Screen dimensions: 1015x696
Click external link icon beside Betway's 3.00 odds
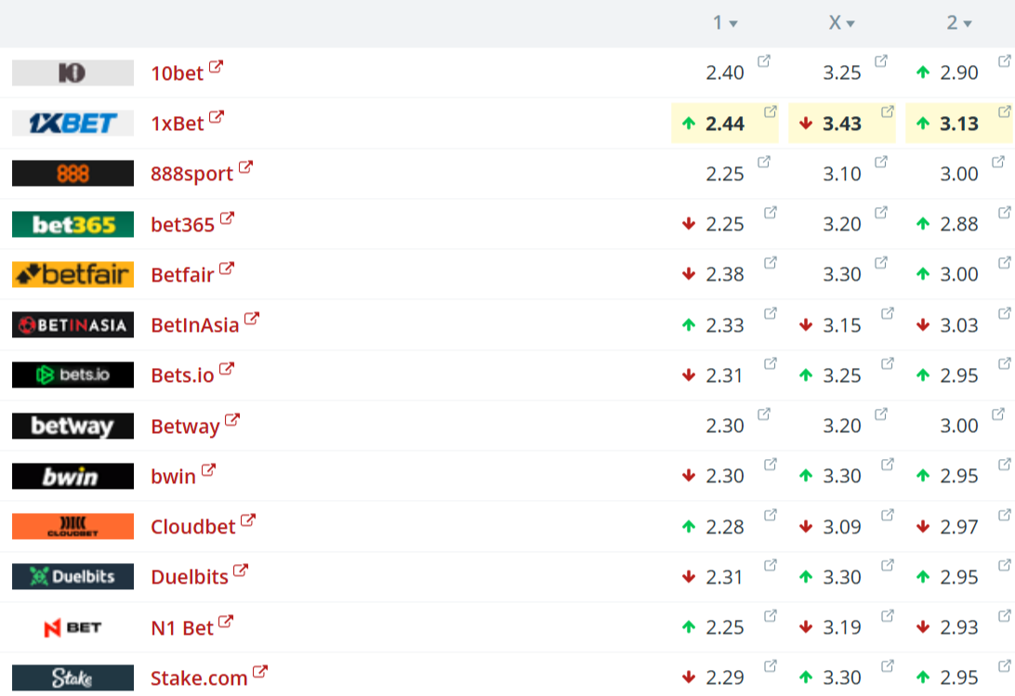(1005, 414)
